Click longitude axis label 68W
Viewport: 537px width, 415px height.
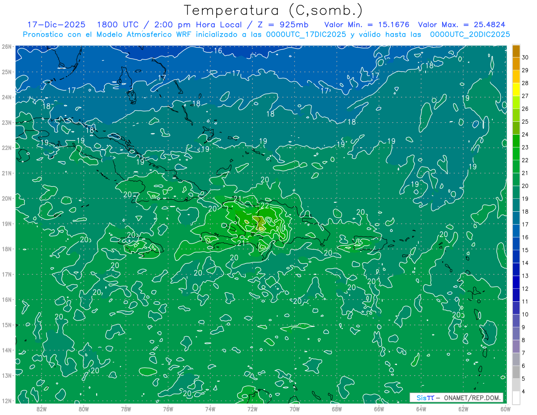point(337,409)
